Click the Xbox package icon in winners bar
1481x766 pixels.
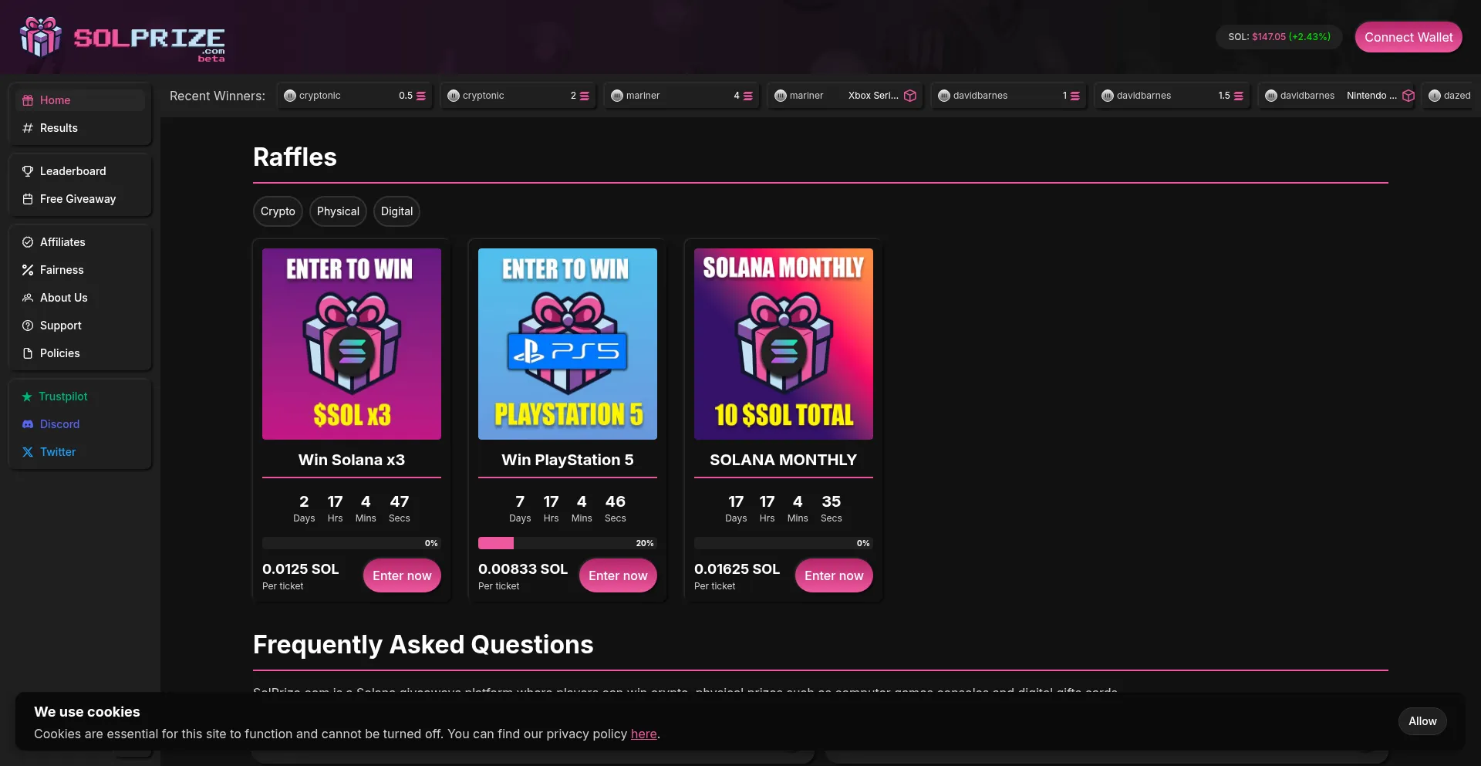click(x=911, y=96)
